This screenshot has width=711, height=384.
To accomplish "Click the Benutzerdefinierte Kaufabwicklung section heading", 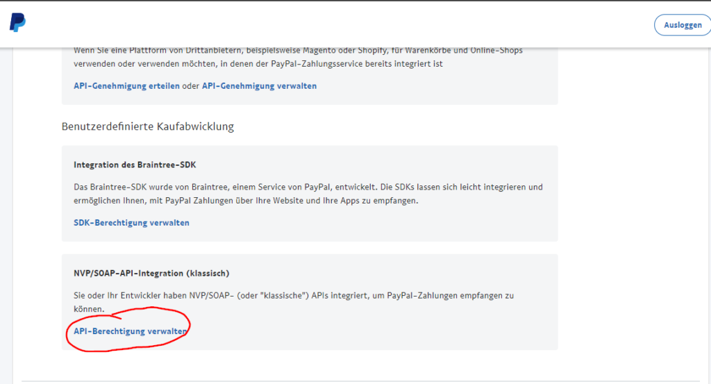I will pyautogui.click(x=148, y=126).
